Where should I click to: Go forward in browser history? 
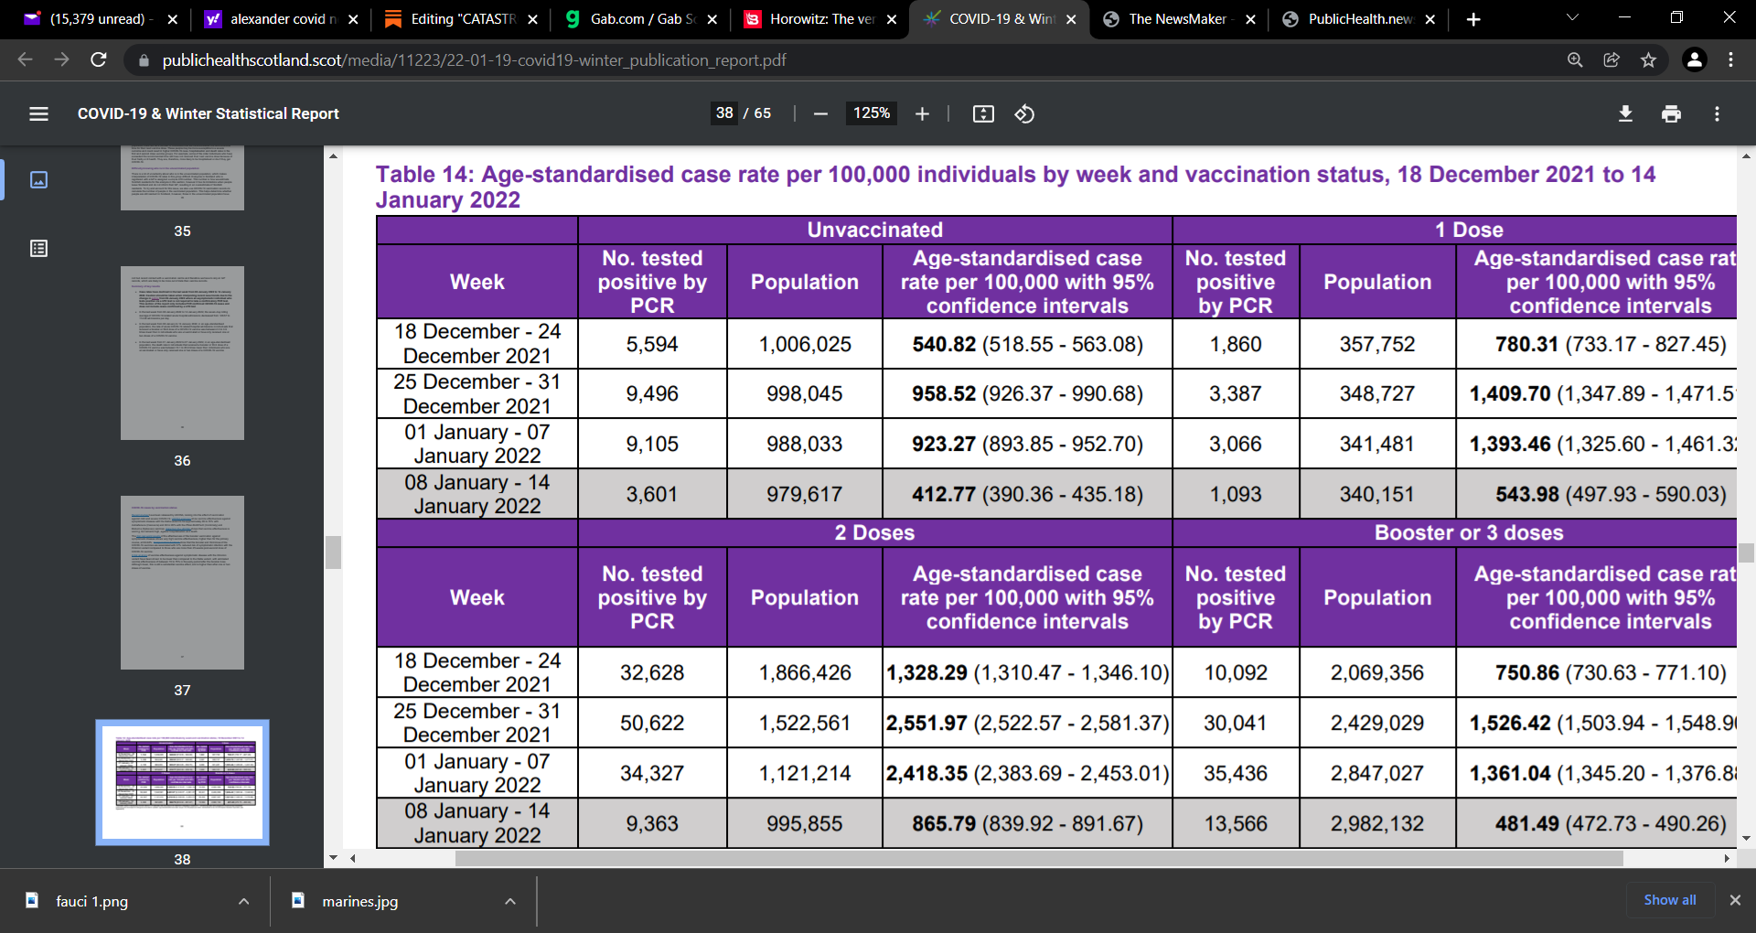coord(61,59)
